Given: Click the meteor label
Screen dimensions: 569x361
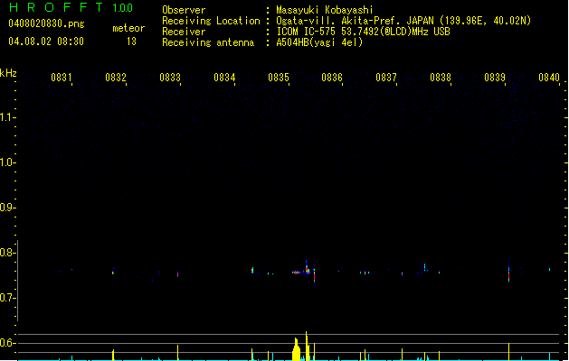Looking at the screenshot, I should (128, 28).
